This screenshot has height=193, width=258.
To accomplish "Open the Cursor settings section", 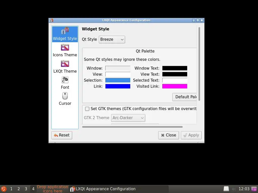I will tap(65, 99).
